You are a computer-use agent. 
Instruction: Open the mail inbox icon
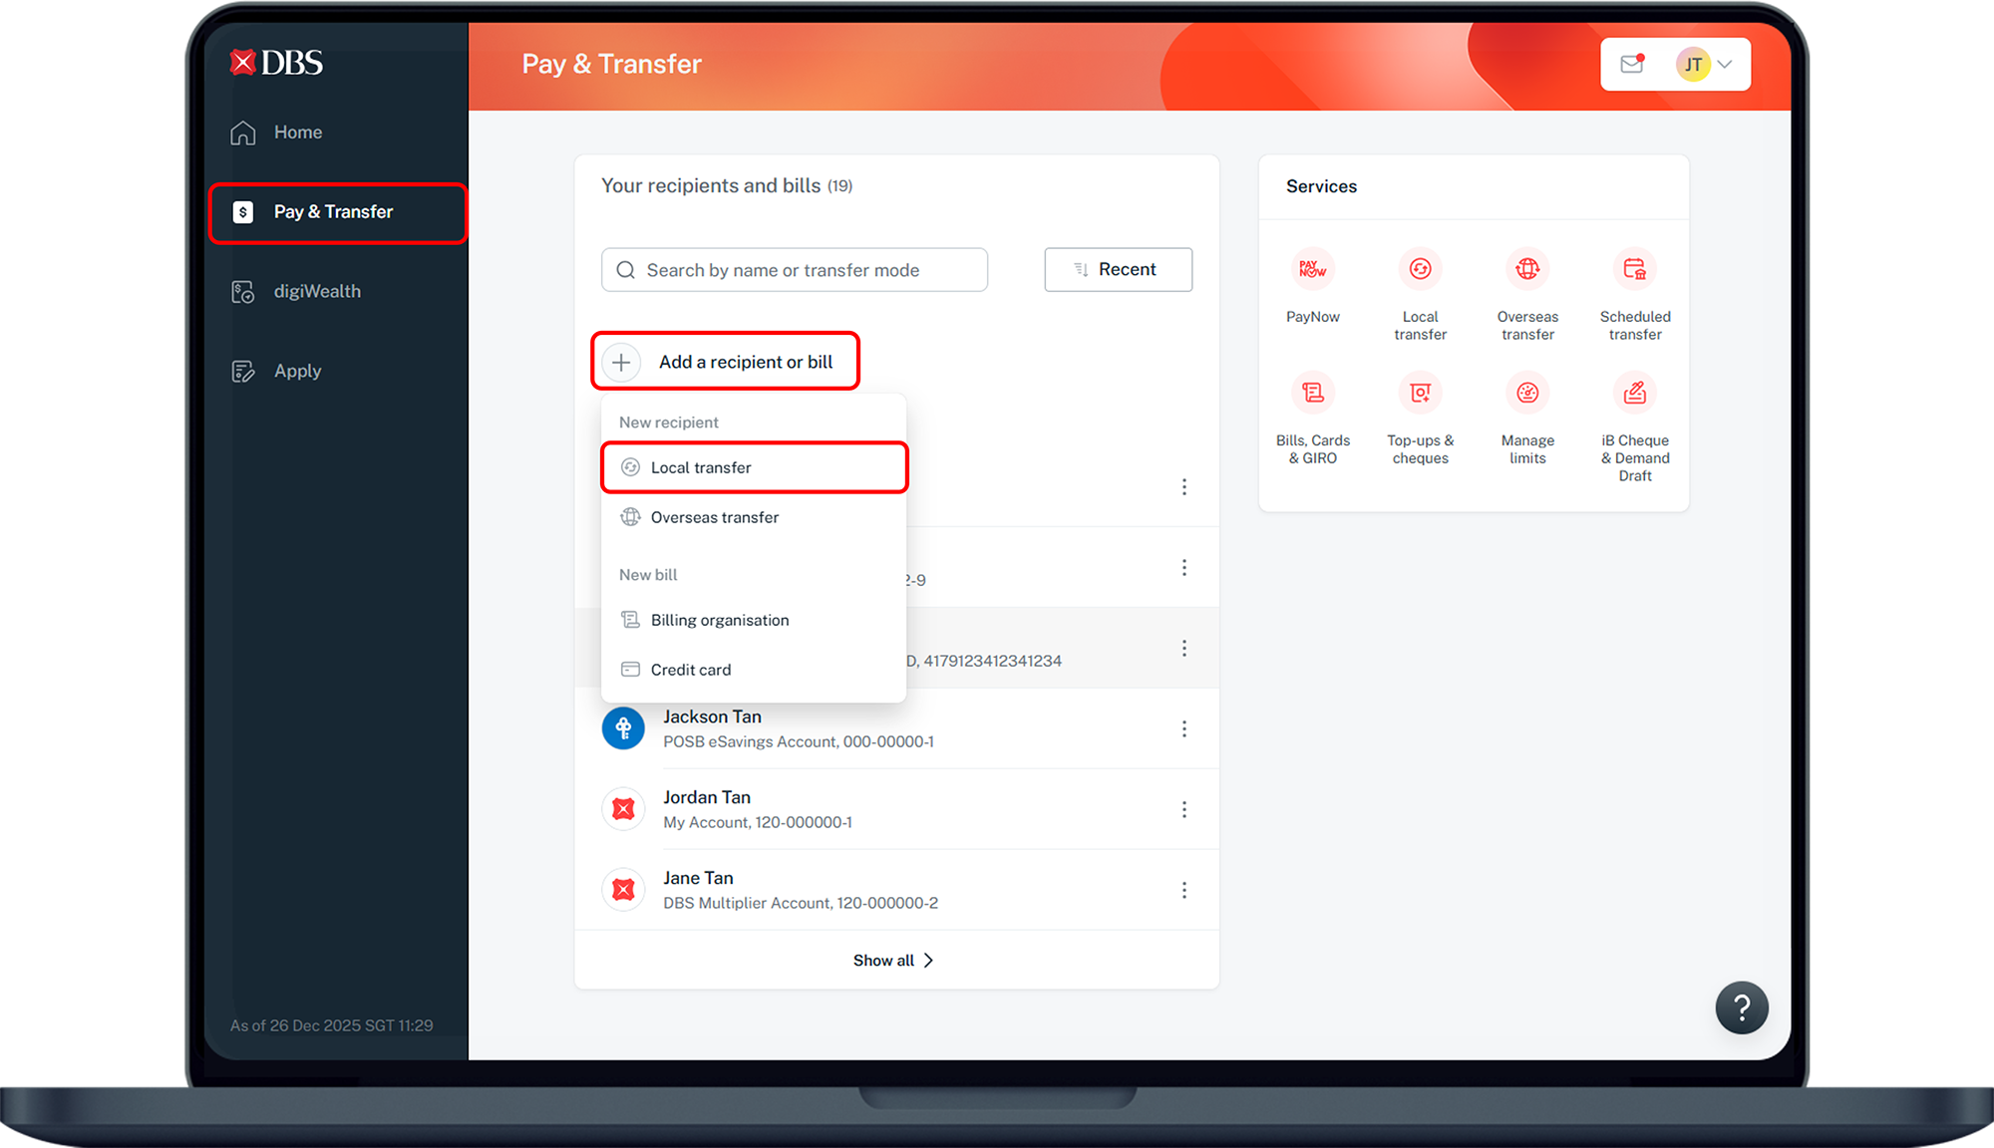1632,64
